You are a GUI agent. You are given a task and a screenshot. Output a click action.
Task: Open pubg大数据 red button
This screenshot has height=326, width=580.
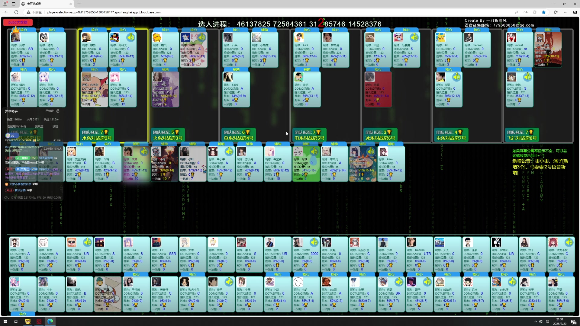tap(18, 22)
